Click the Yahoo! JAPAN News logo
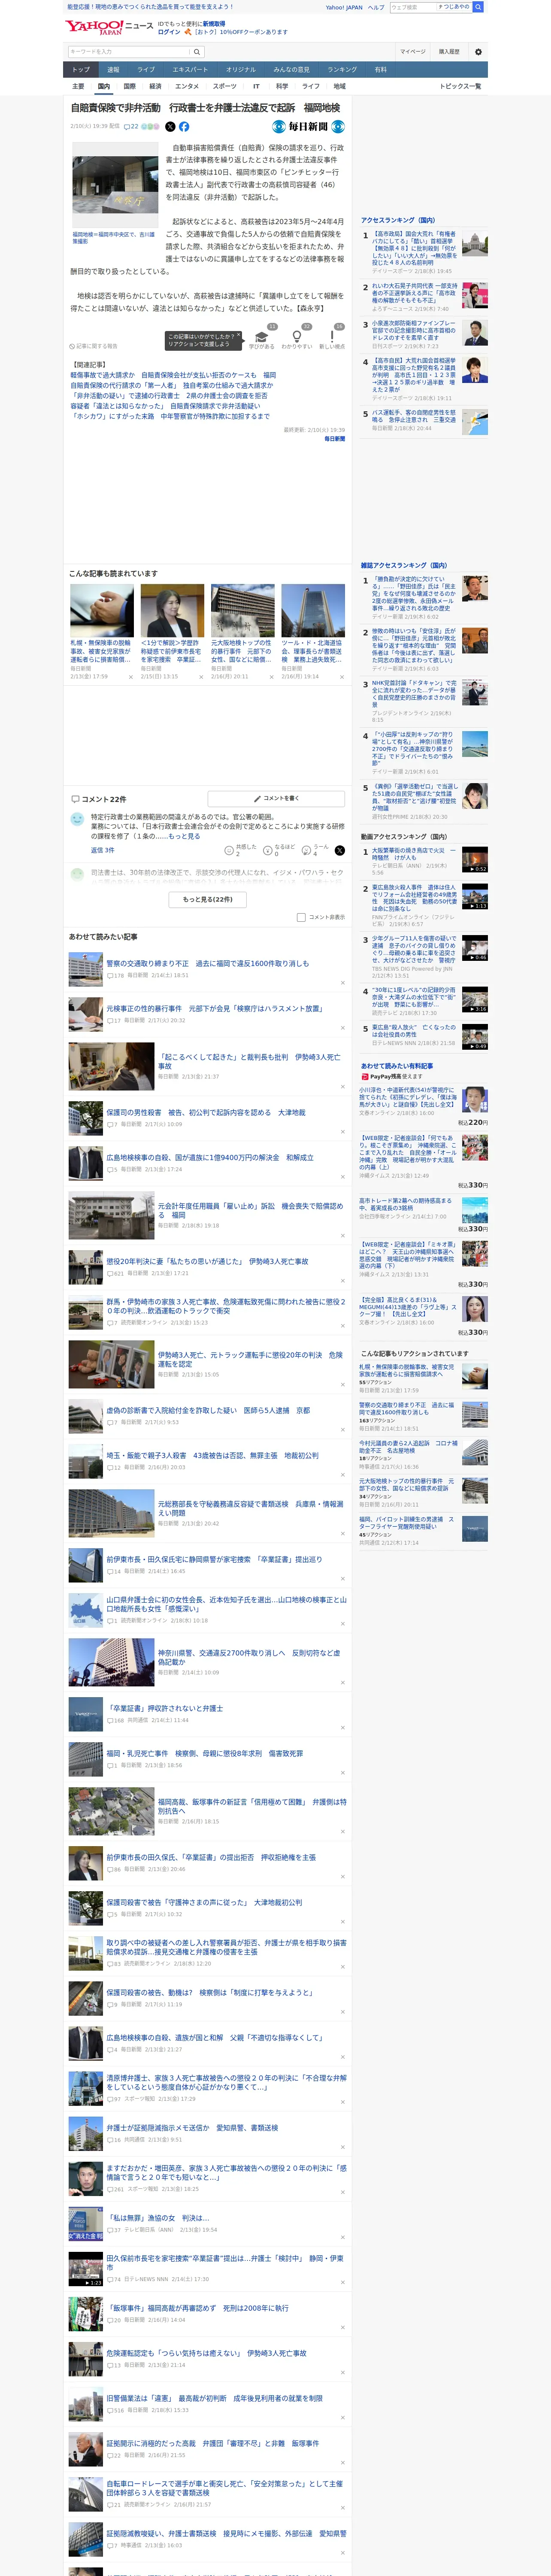The width and height of the screenshot is (551, 2576). coord(109,27)
